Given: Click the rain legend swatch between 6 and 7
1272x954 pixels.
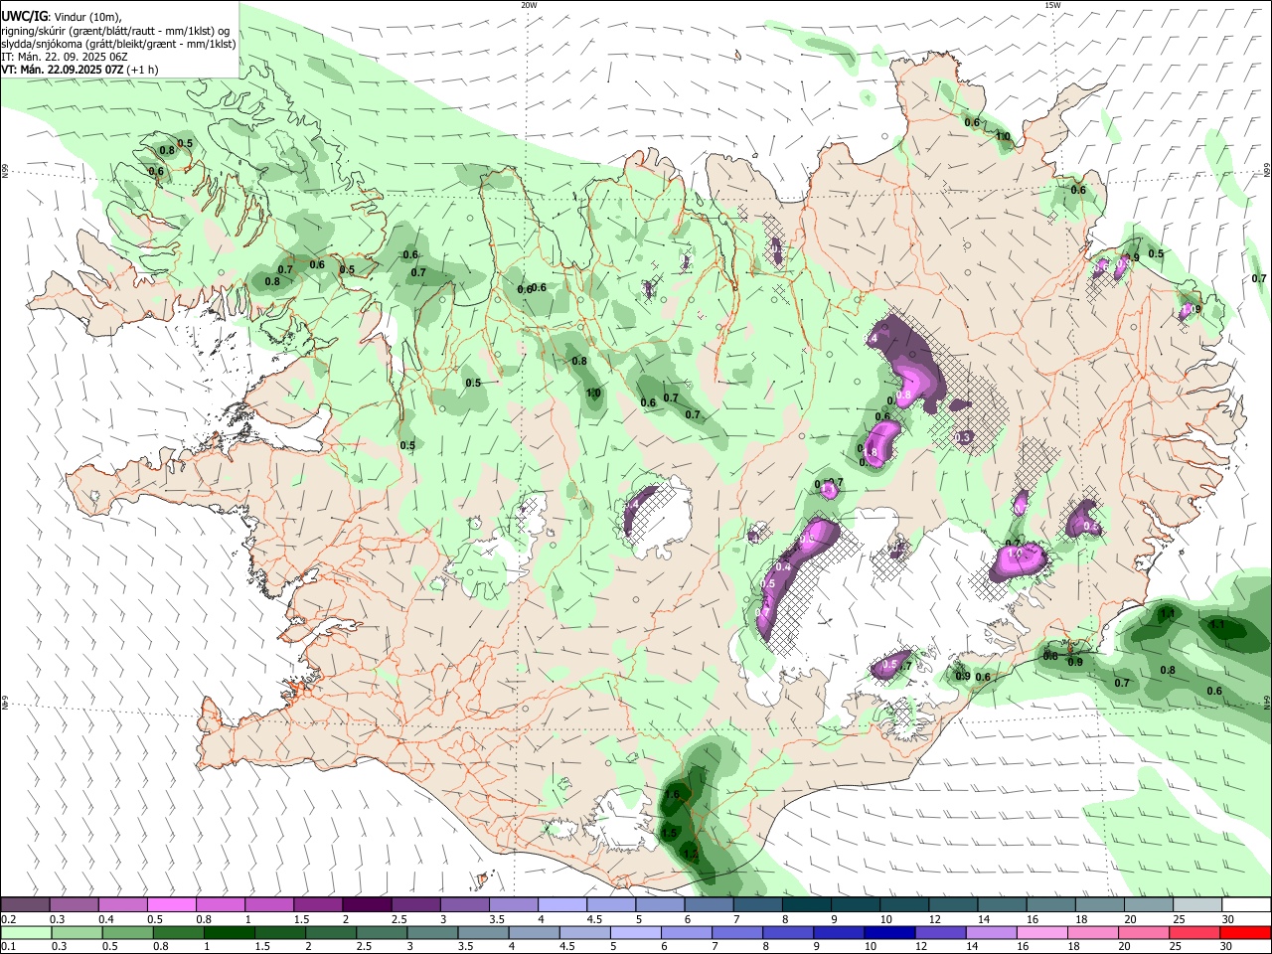Looking at the screenshot, I should [688, 933].
